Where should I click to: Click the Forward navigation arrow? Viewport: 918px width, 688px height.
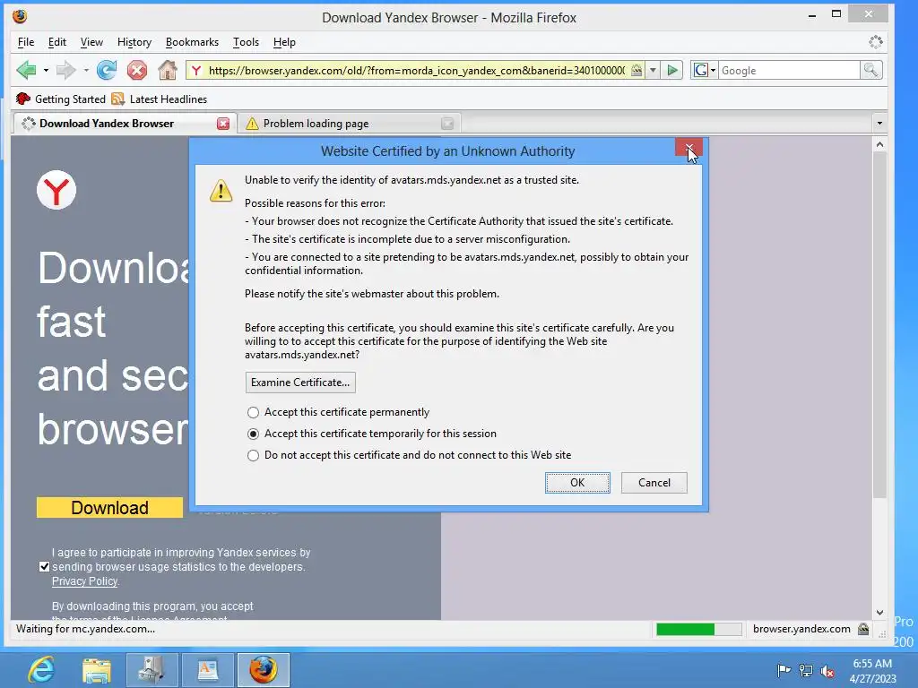point(65,70)
